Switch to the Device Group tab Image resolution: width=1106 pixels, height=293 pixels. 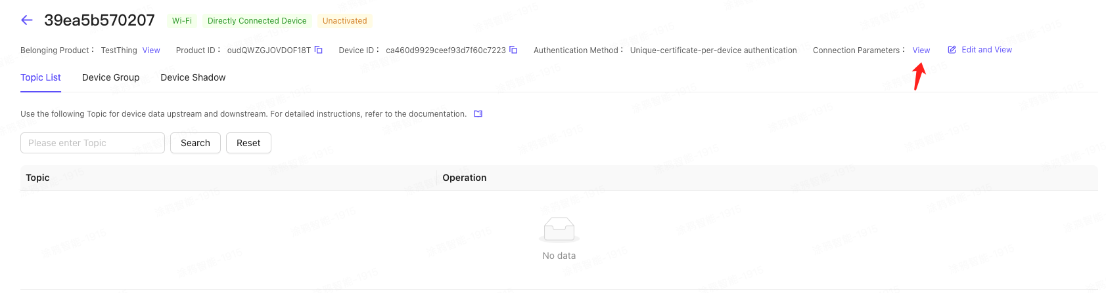(111, 77)
